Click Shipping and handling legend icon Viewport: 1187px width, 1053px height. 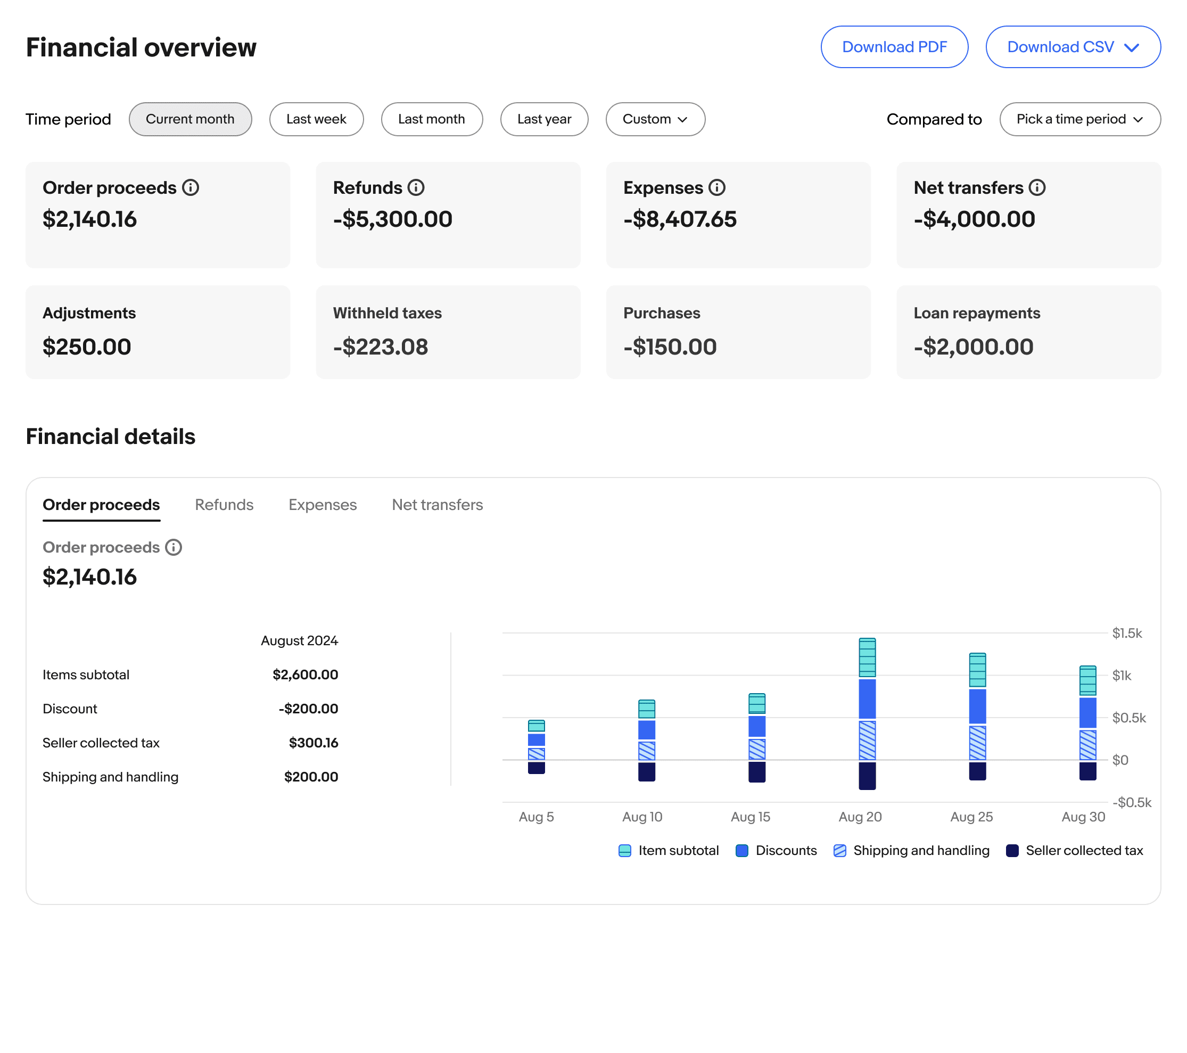click(x=840, y=850)
